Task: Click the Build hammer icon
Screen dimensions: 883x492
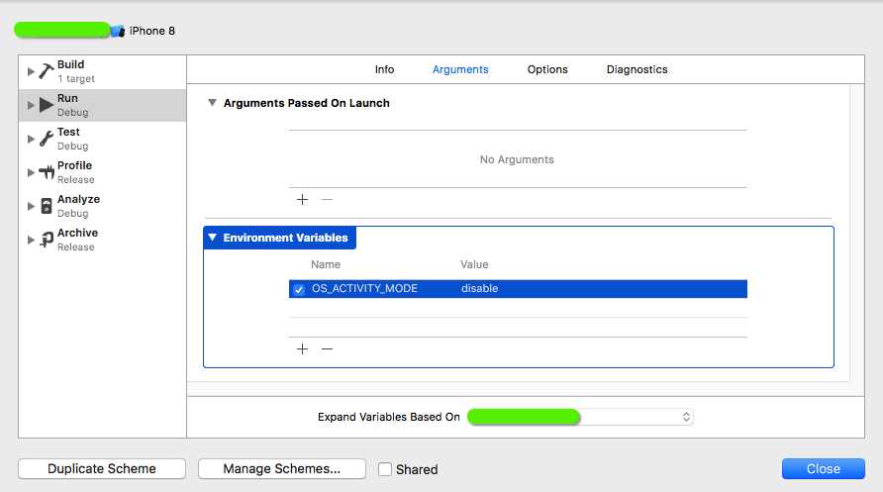Action: pos(47,71)
